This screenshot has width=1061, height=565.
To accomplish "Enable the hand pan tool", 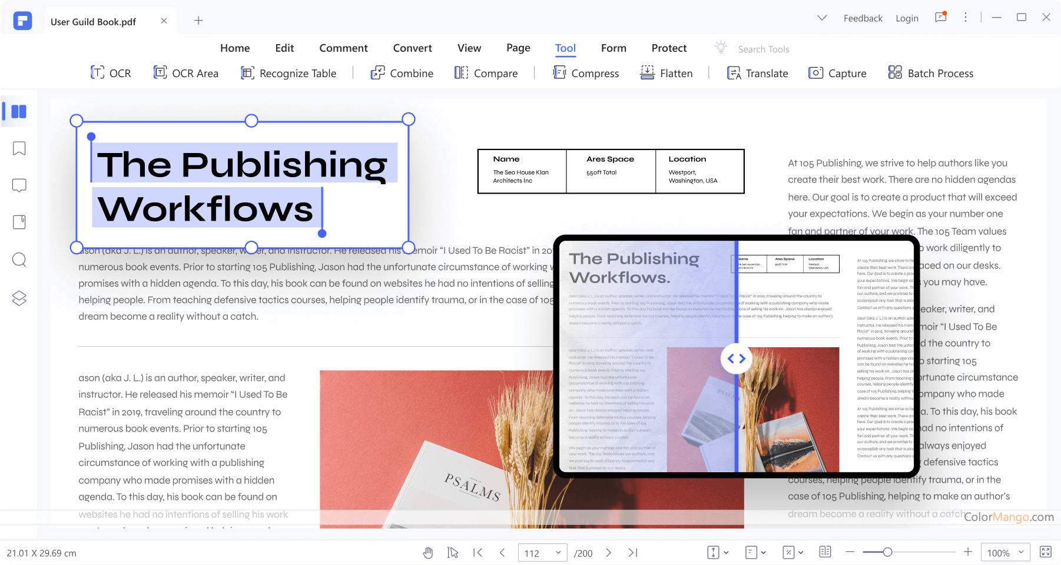I will (428, 553).
